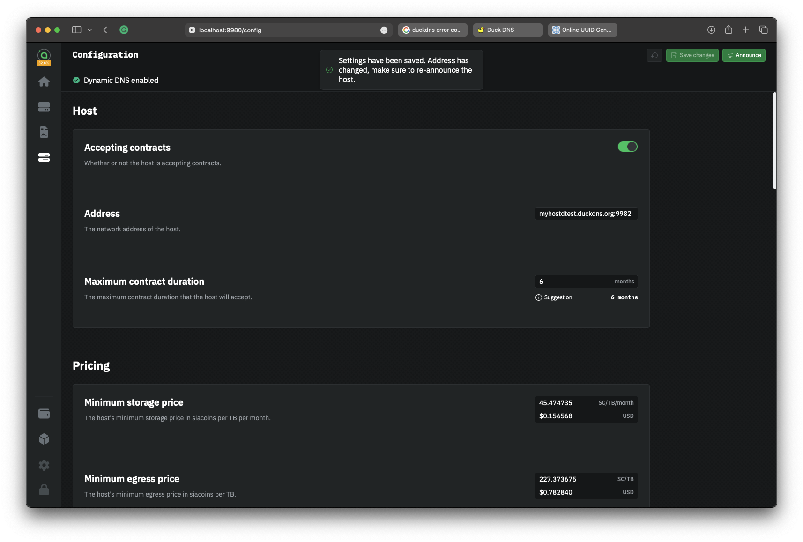Open the page options ellipsis in address bar
Image resolution: width=803 pixels, height=542 pixels.
[384, 30]
